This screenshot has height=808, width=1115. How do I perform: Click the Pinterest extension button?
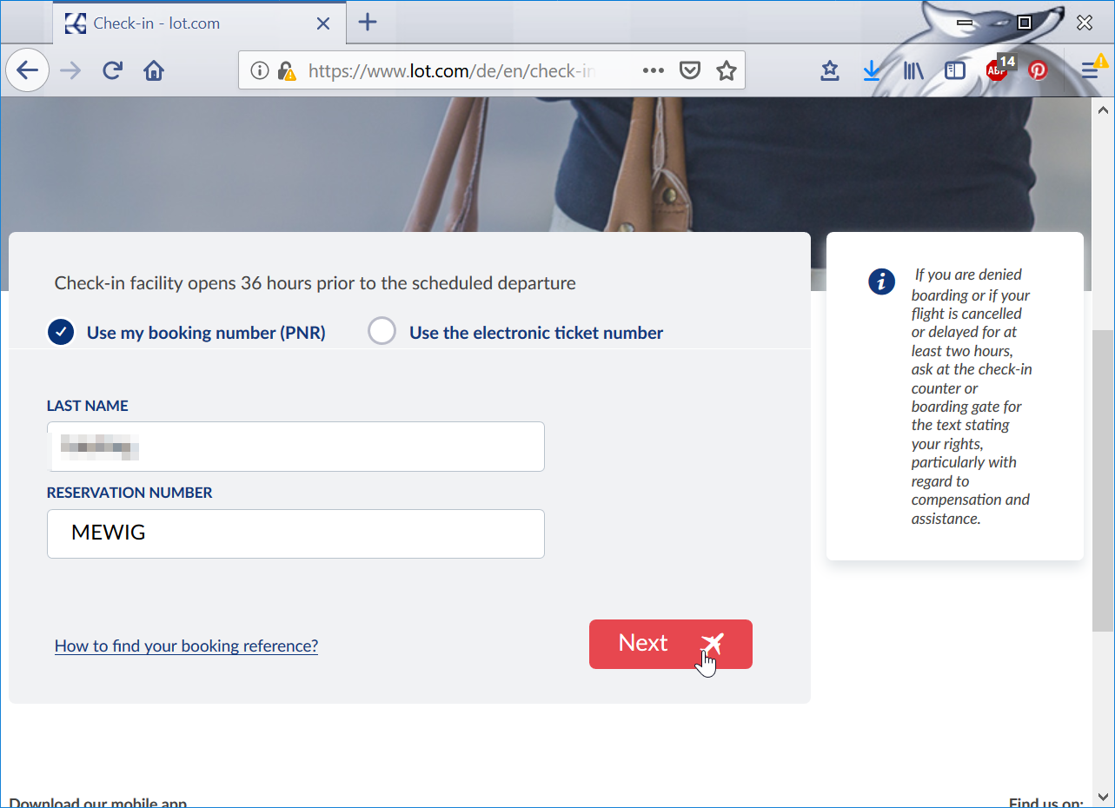(x=1038, y=70)
